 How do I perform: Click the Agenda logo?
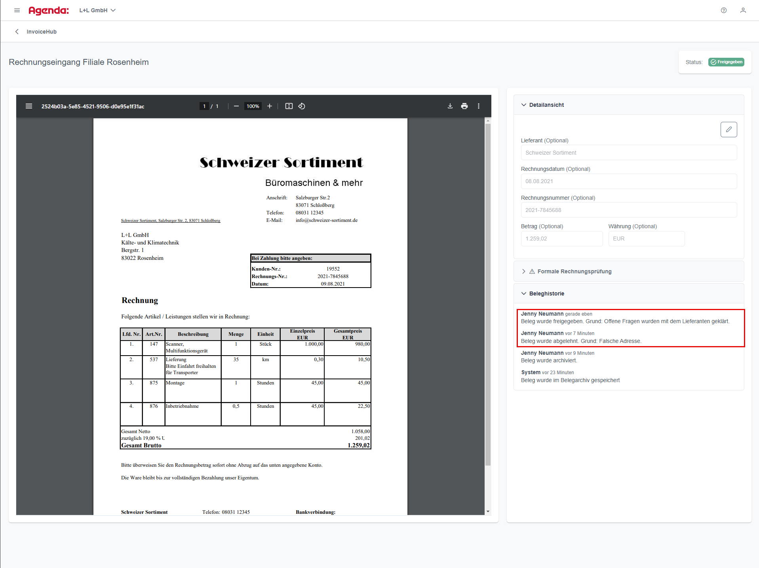pos(48,11)
